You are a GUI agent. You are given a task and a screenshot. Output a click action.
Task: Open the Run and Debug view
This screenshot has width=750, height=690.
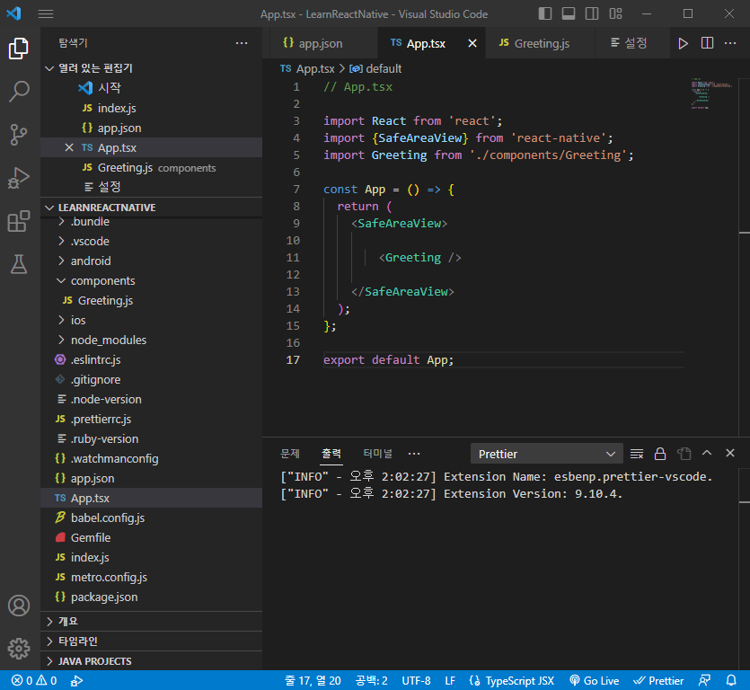(x=19, y=178)
